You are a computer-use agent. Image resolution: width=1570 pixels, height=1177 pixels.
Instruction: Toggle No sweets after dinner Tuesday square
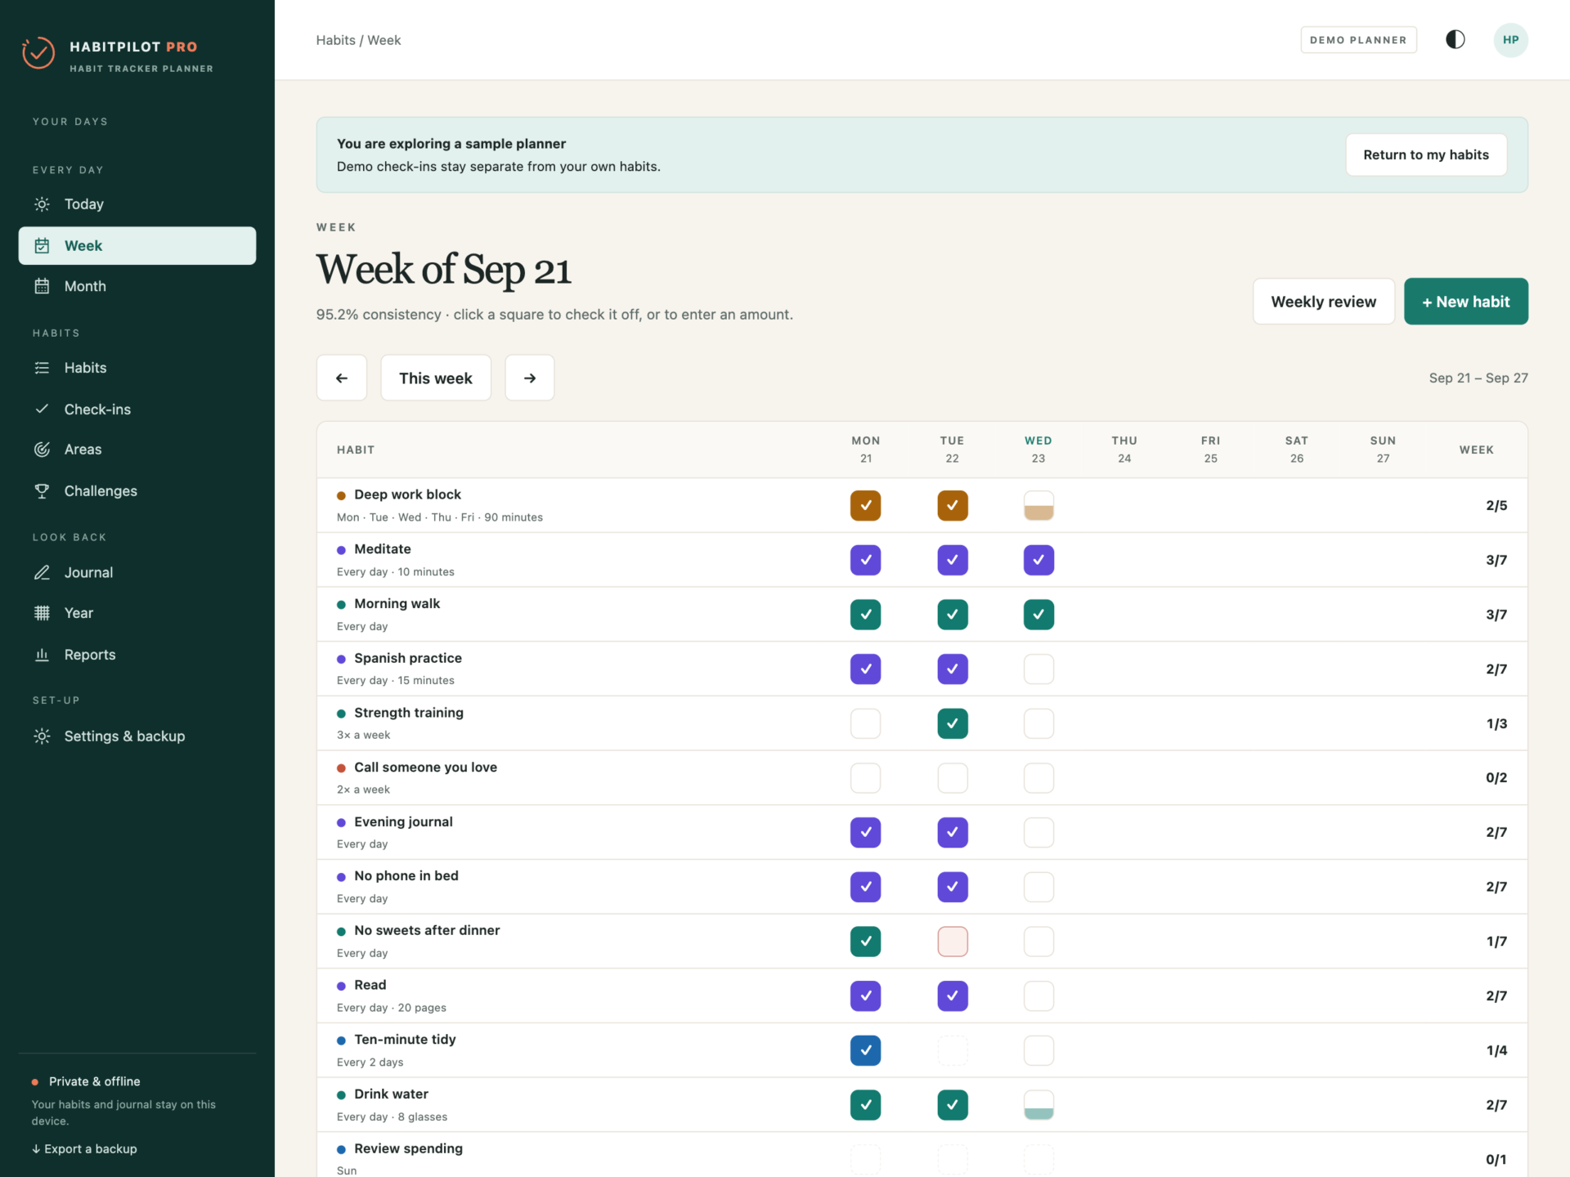click(x=952, y=941)
